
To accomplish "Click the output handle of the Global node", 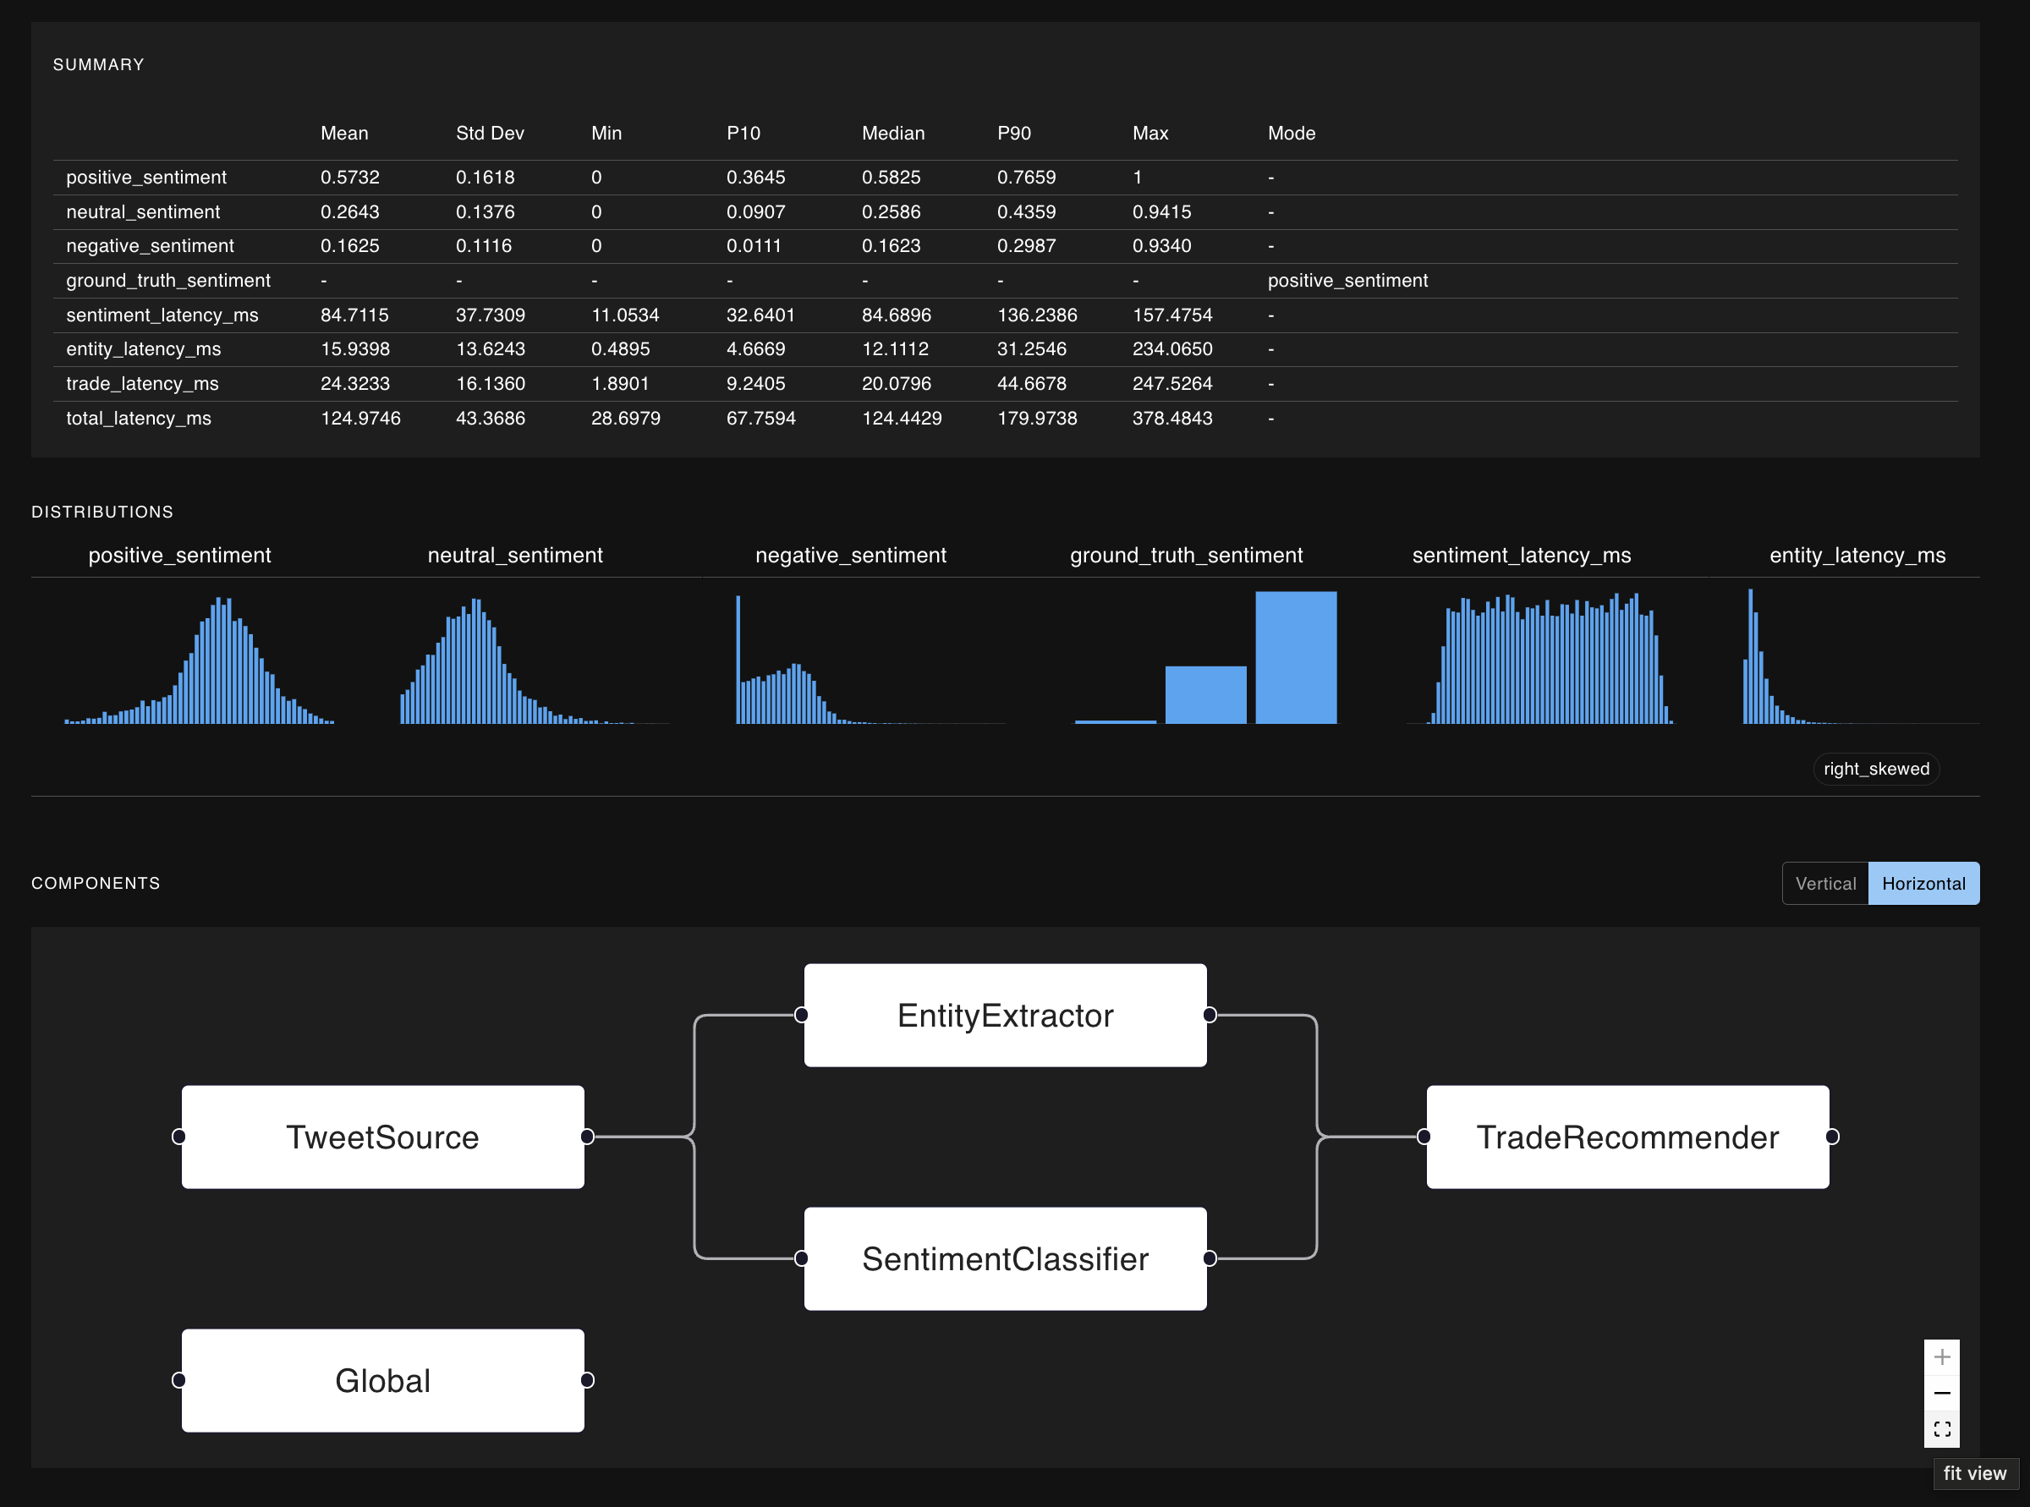I will (590, 1380).
